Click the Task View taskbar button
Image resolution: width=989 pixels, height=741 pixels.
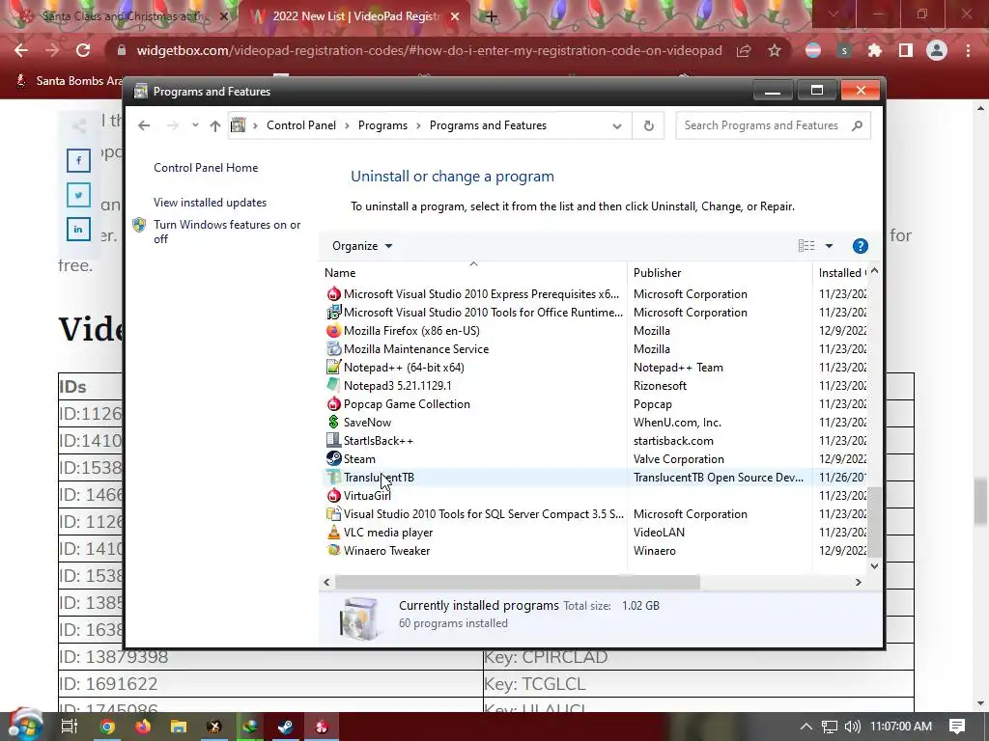pos(69,727)
